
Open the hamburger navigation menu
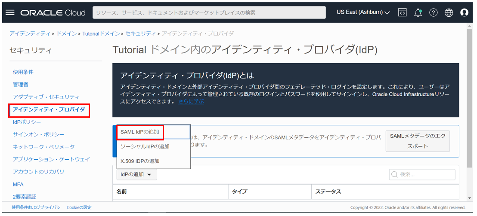(10, 12)
